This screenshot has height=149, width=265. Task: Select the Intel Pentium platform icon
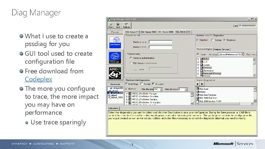(115, 42)
